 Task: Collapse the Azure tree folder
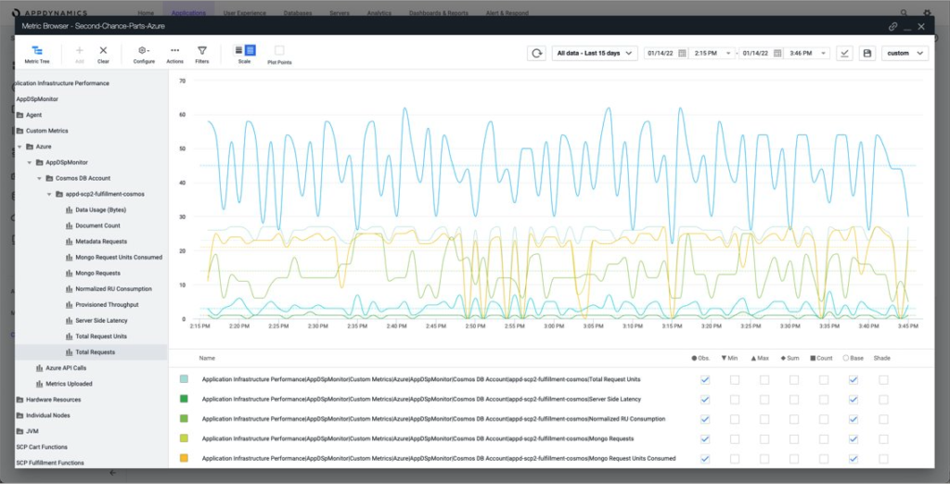point(20,146)
